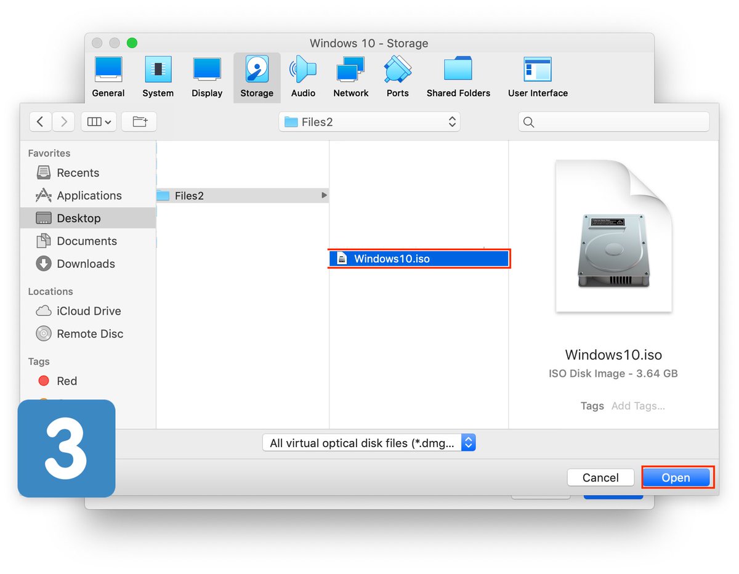Open the Ports settings tab

[x=398, y=78]
